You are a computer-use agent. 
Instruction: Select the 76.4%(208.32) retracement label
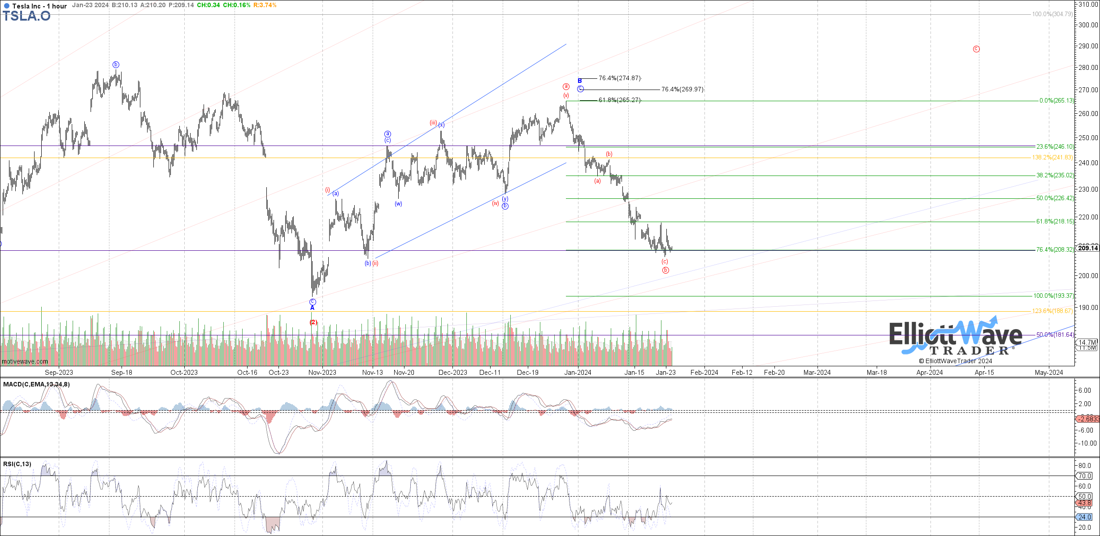(1055, 250)
